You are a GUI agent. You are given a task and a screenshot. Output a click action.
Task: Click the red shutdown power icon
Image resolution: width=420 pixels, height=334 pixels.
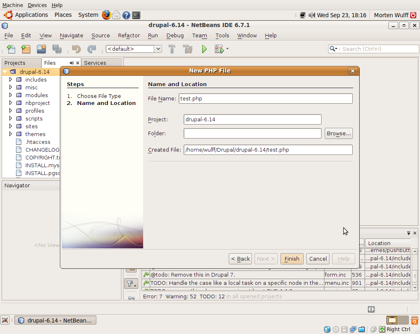[x=413, y=15]
